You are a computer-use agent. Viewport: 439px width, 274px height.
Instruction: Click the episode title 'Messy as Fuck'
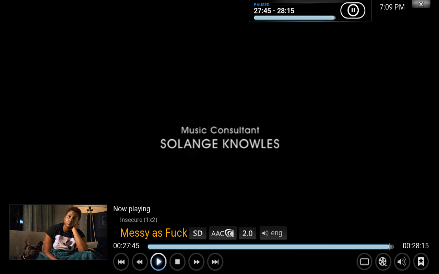coord(154,233)
